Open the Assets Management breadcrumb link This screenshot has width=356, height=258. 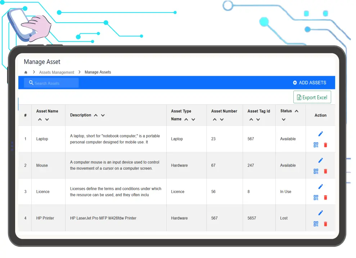point(57,72)
